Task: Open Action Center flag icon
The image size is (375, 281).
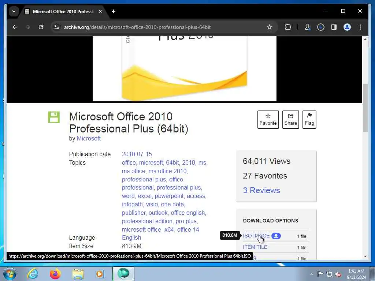Action: point(320,274)
